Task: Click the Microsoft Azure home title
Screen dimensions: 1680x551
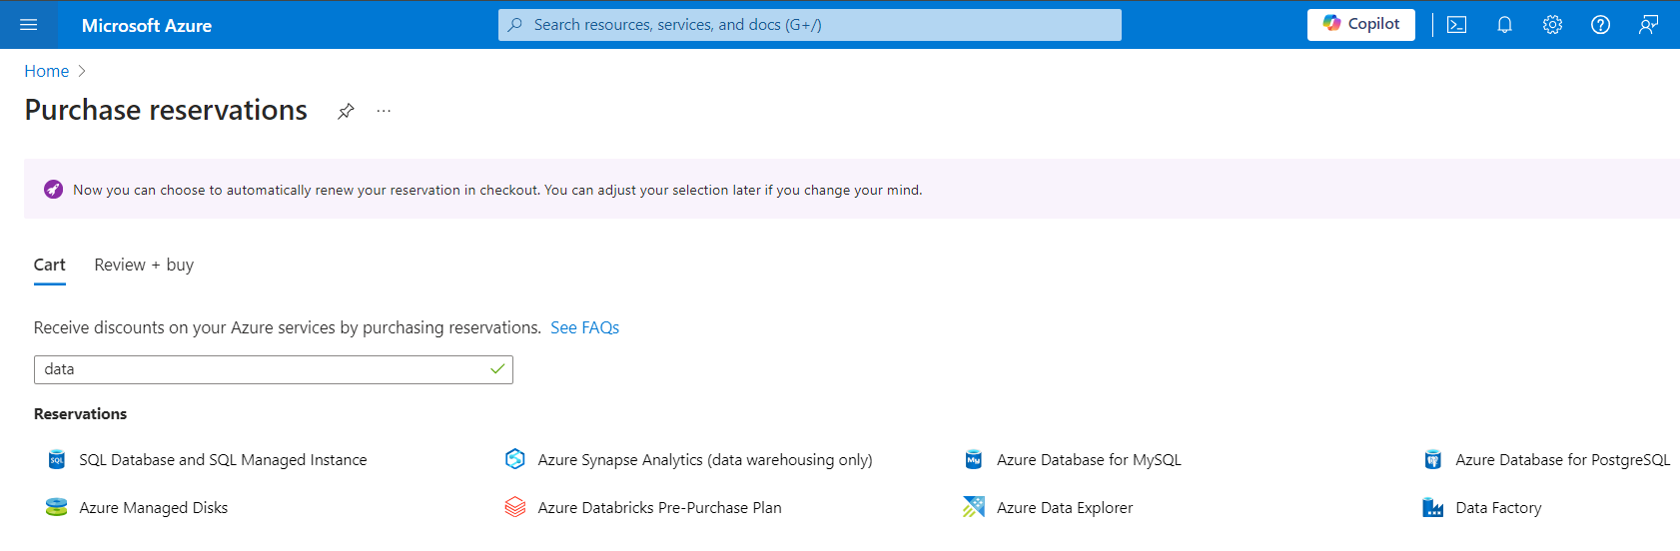Action: pos(147,26)
